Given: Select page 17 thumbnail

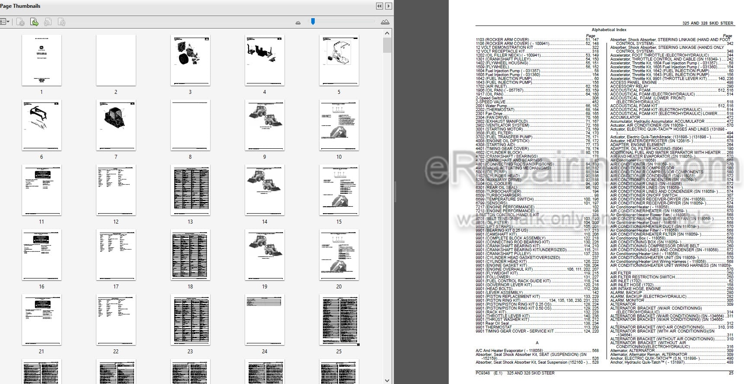Looking at the screenshot, I should [x=116, y=255].
